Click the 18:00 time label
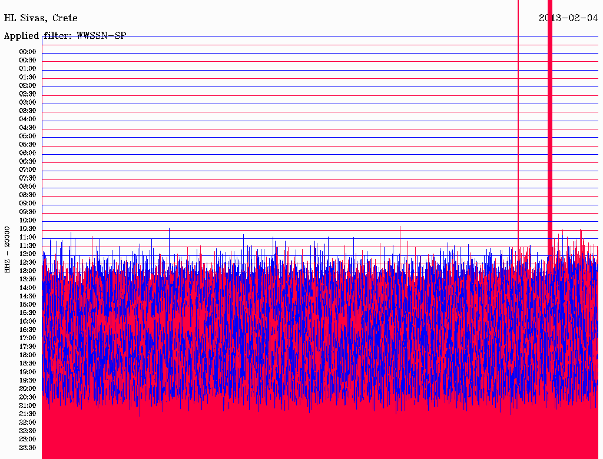This screenshot has height=459, width=603. click(x=28, y=355)
